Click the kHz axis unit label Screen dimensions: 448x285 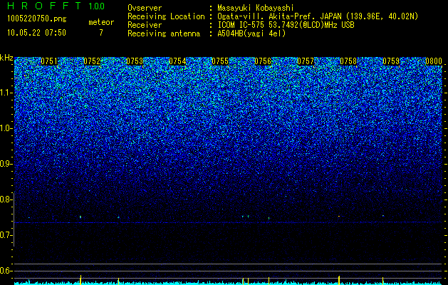pos(6,58)
